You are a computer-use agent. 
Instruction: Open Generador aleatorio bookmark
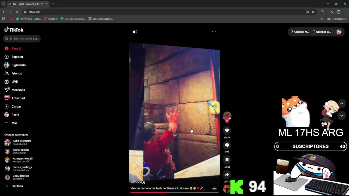click(x=101, y=19)
